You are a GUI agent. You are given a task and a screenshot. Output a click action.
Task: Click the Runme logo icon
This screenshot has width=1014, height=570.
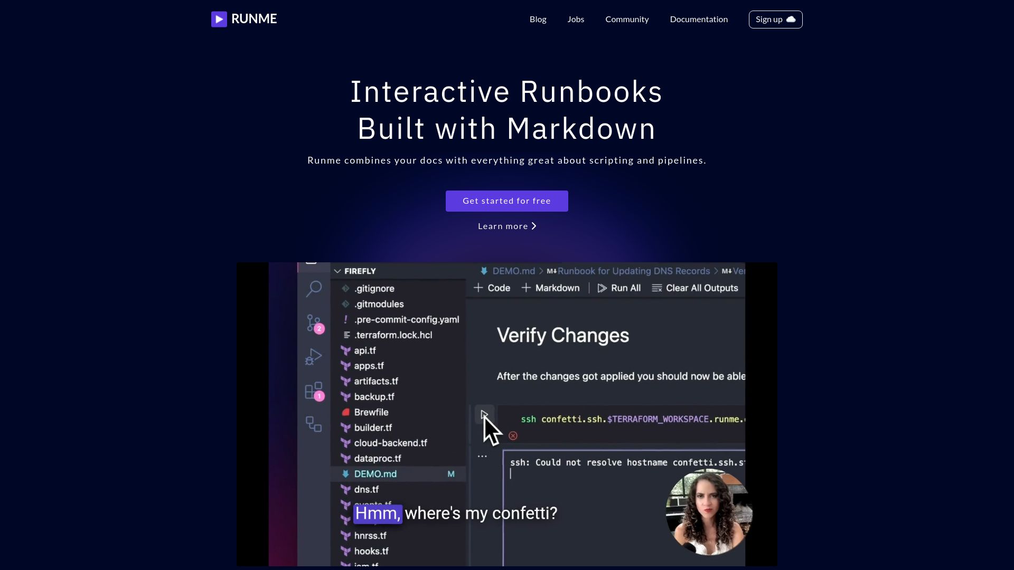coord(219,19)
